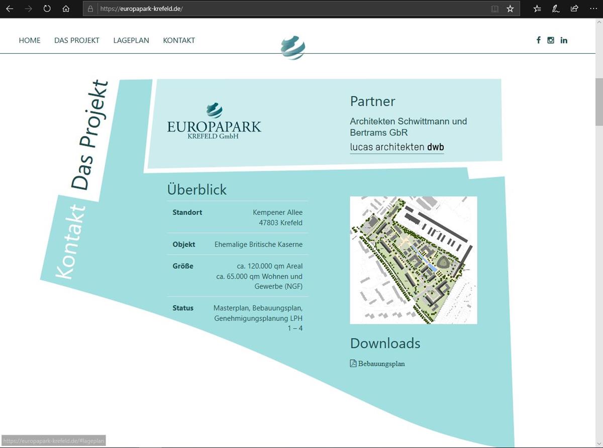Click the Downloads heading

(385, 343)
